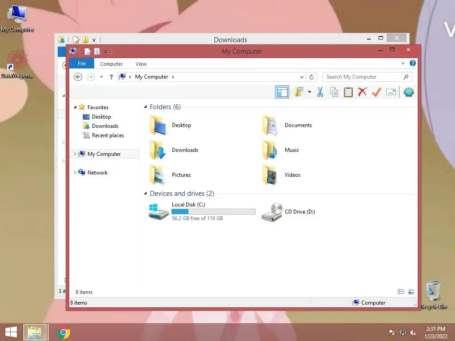455x341 pixels.
Task: Expand the Network tree node
Action: tap(75, 173)
